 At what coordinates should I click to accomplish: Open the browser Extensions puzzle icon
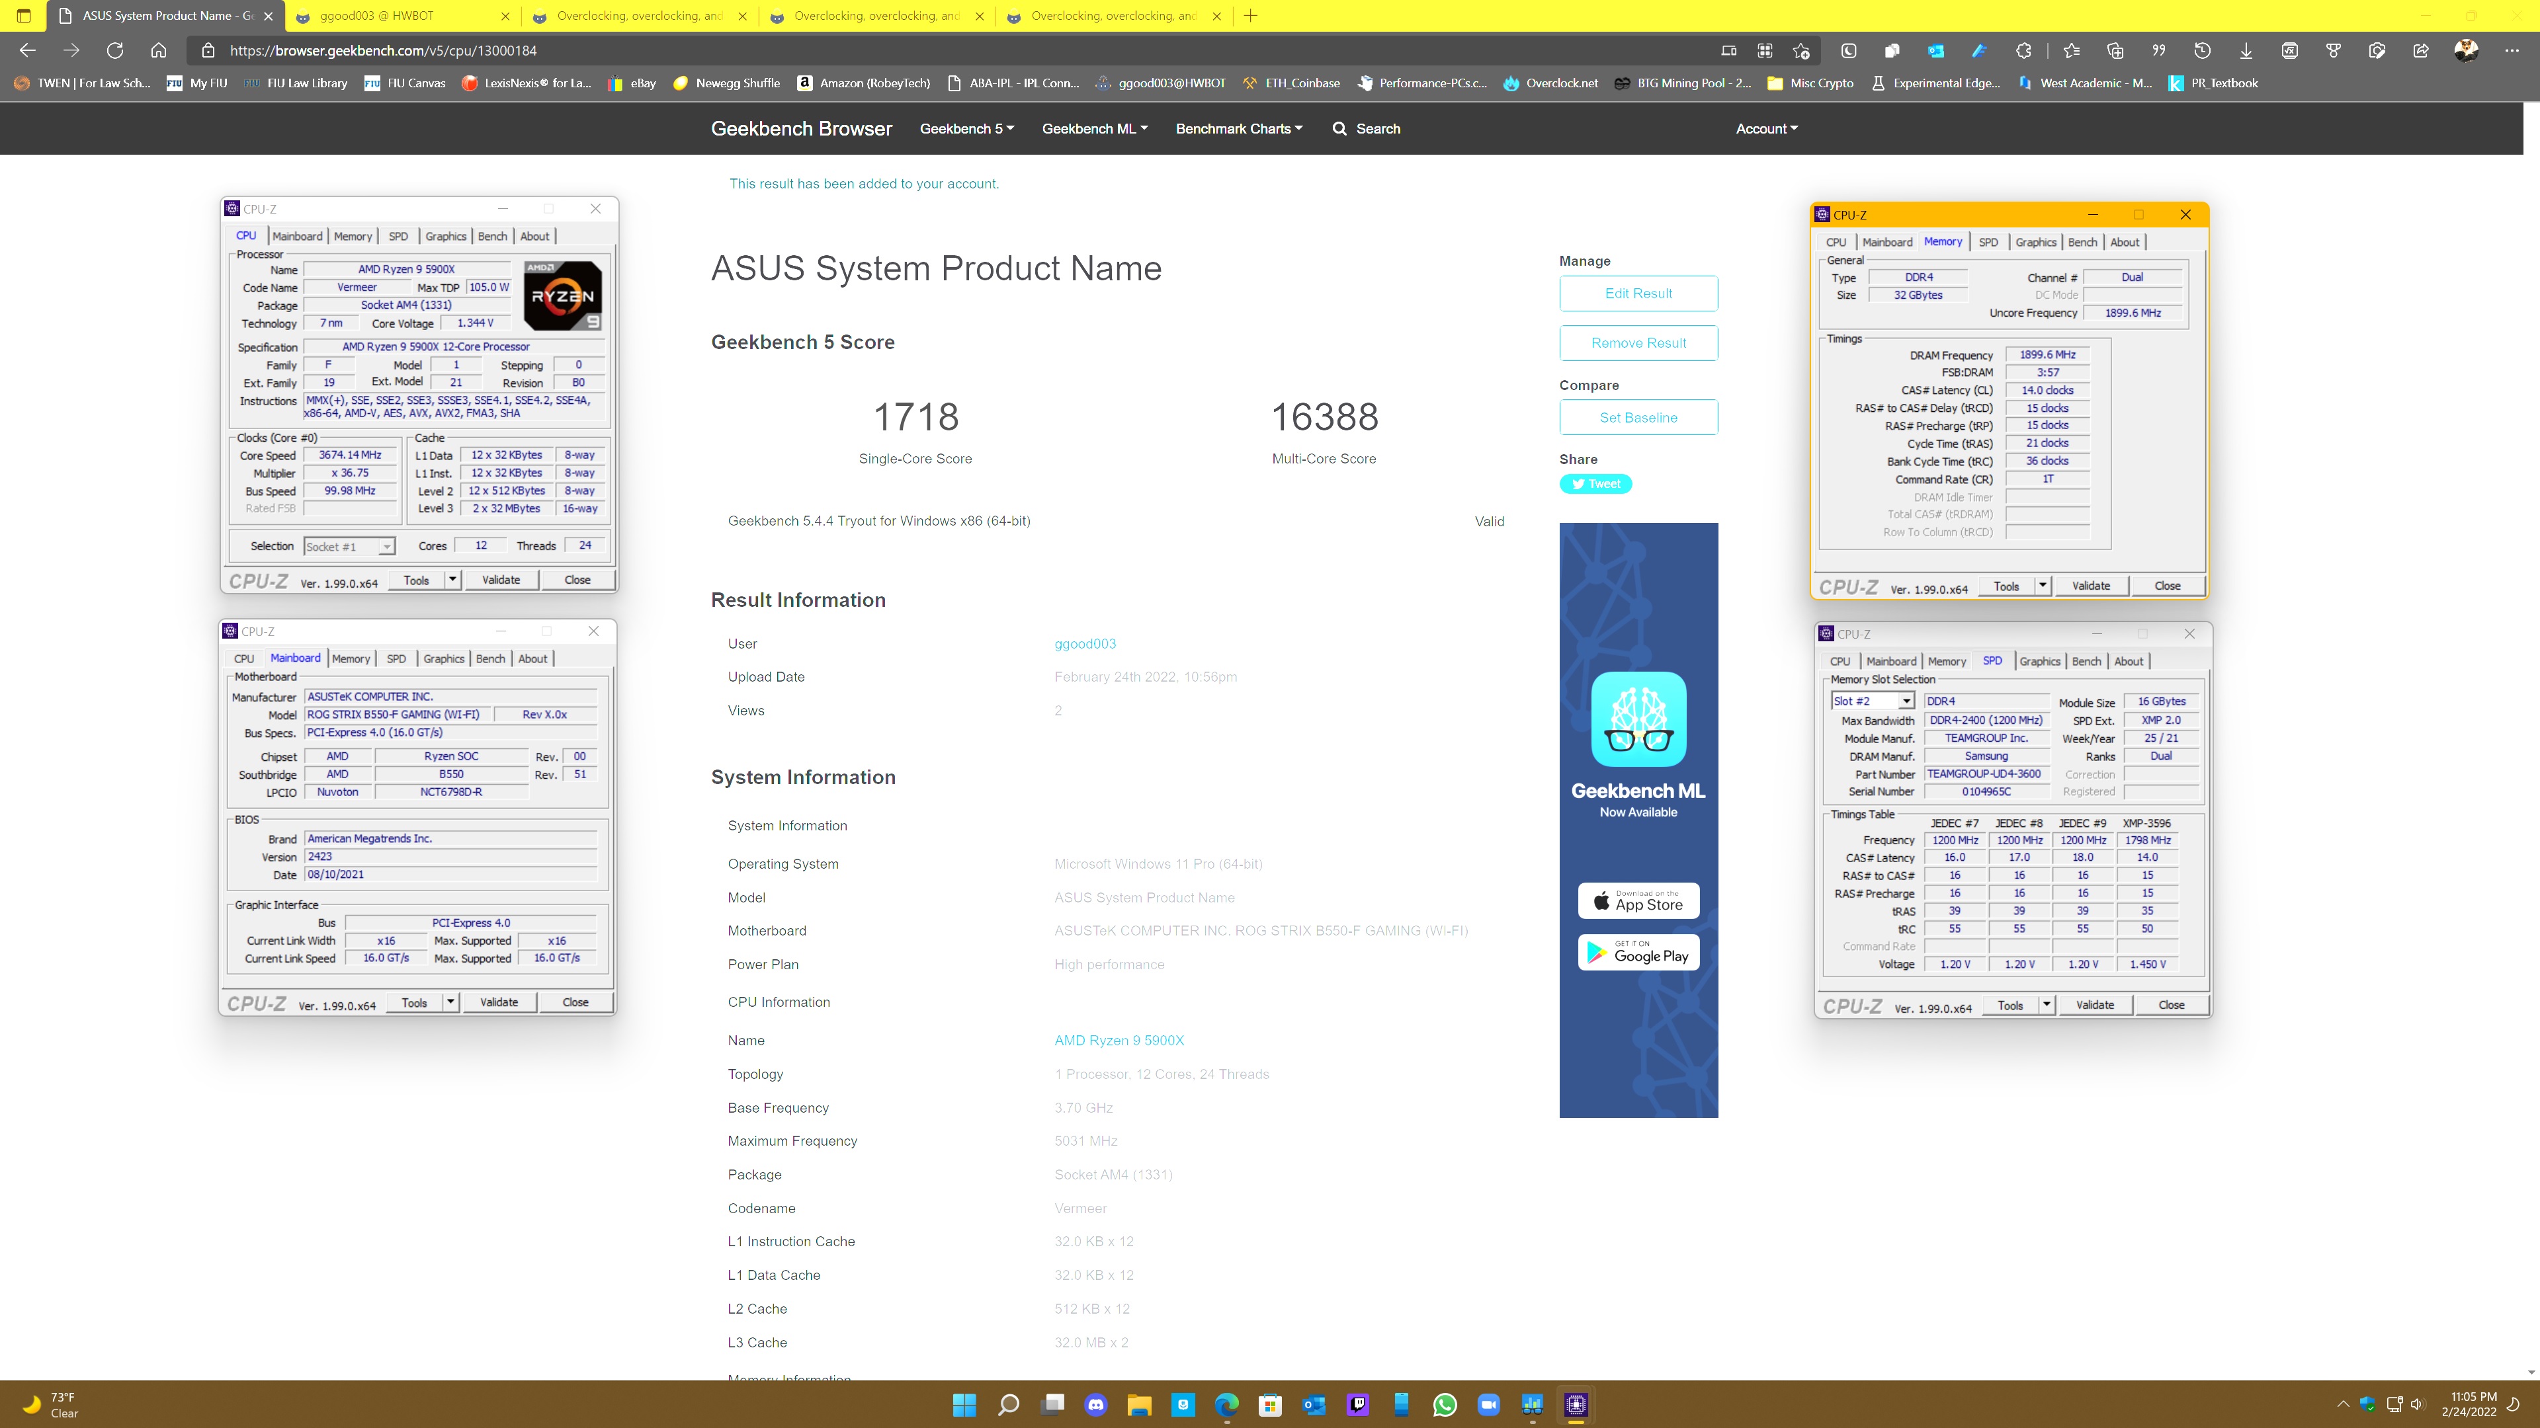(x=2023, y=50)
